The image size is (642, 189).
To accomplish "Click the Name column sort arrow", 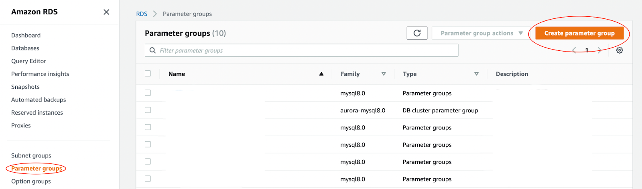I will [x=321, y=74].
